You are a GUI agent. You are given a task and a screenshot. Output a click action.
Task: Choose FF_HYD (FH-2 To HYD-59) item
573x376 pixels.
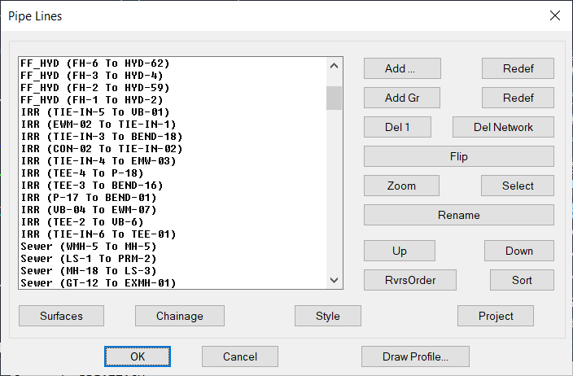pyautogui.click(x=94, y=87)
